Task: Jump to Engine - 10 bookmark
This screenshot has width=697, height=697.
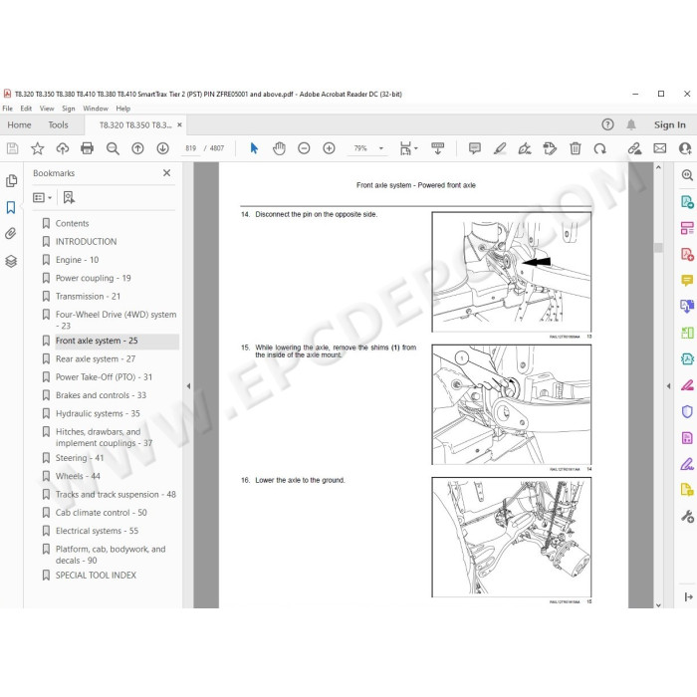Action: [x=77, y=260]
